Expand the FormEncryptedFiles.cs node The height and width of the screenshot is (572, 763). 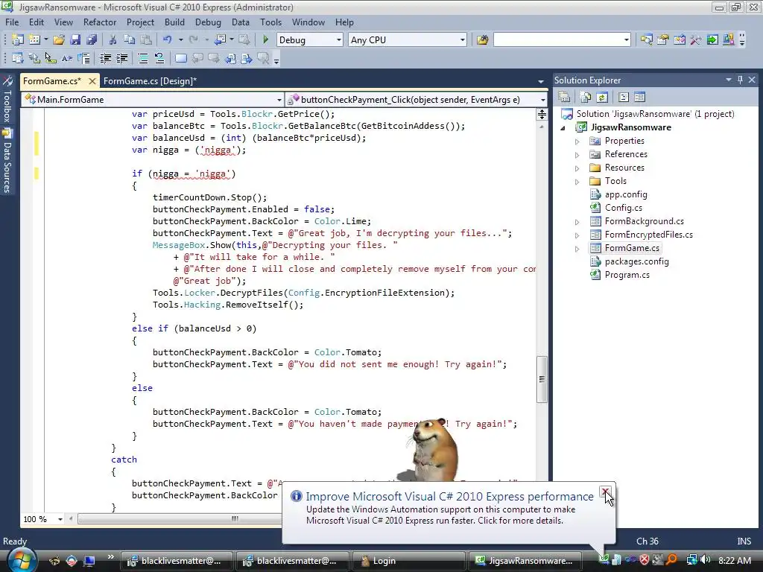pyautogui.click(x=577, y=235)
